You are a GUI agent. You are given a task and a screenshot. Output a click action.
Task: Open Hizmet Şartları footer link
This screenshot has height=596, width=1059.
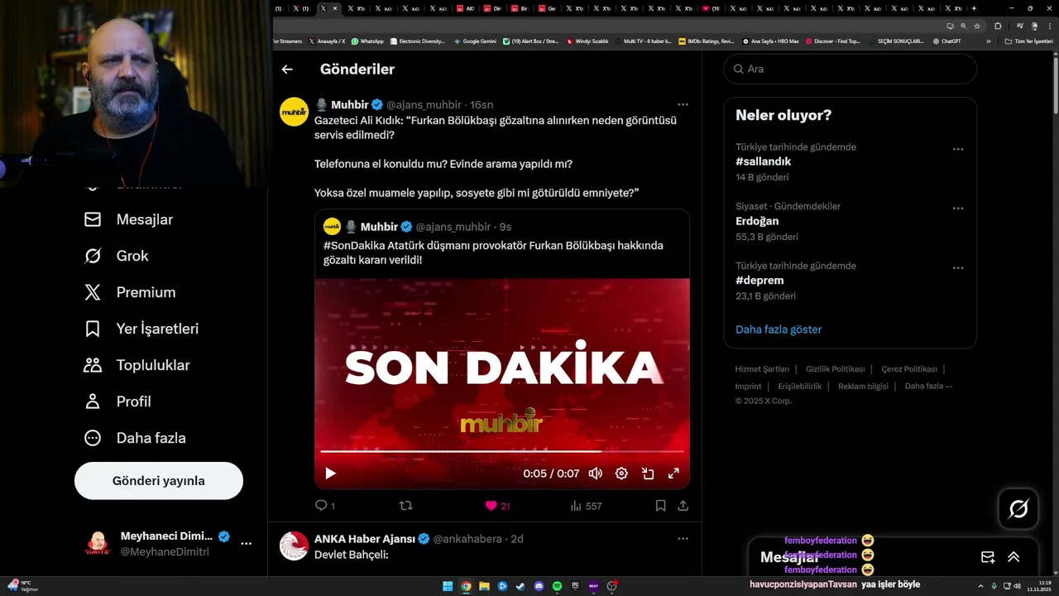tap(762, 369)
